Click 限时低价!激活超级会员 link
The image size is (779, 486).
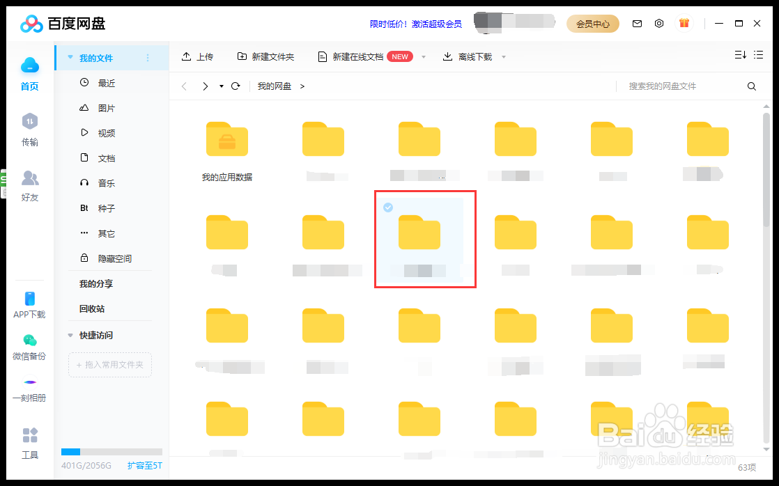(415, 24)
